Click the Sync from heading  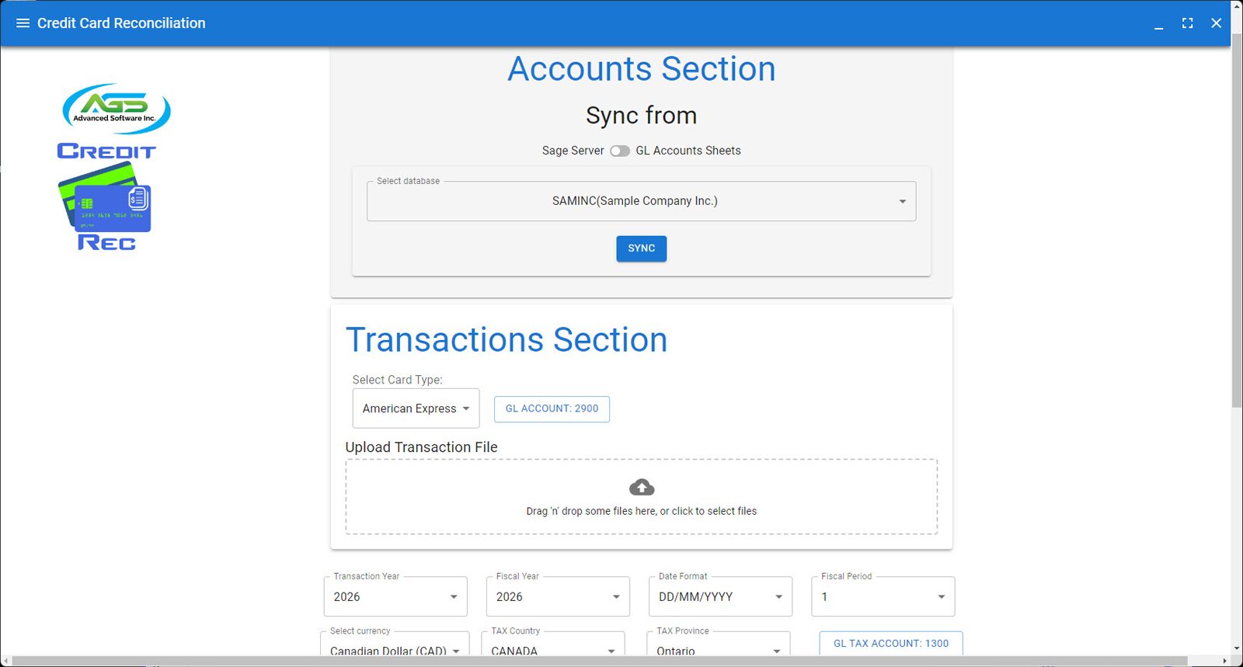(x=642, y=116)
